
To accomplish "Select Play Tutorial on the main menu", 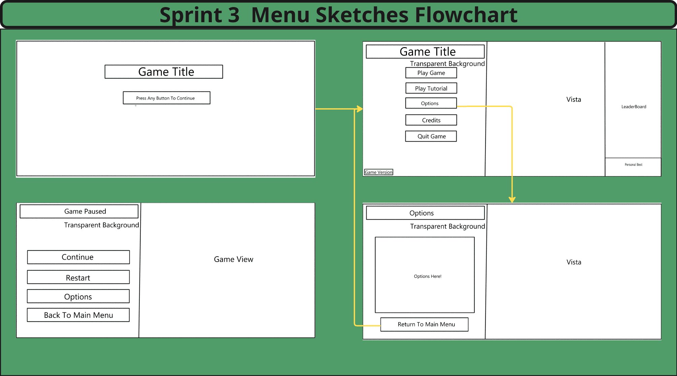I will click(x=431, y=88).
